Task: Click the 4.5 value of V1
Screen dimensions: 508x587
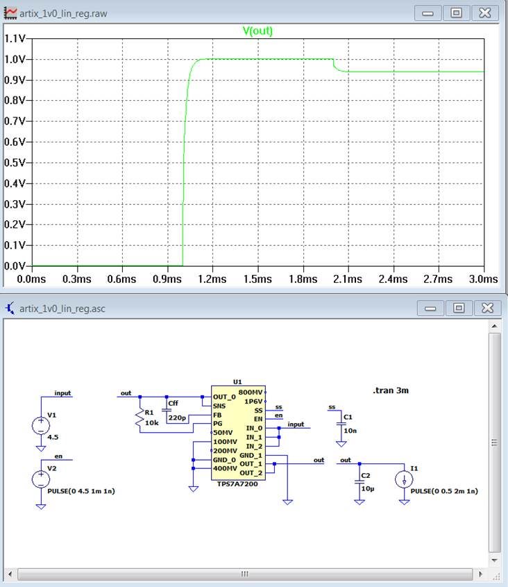Action: tap(53, 437)
